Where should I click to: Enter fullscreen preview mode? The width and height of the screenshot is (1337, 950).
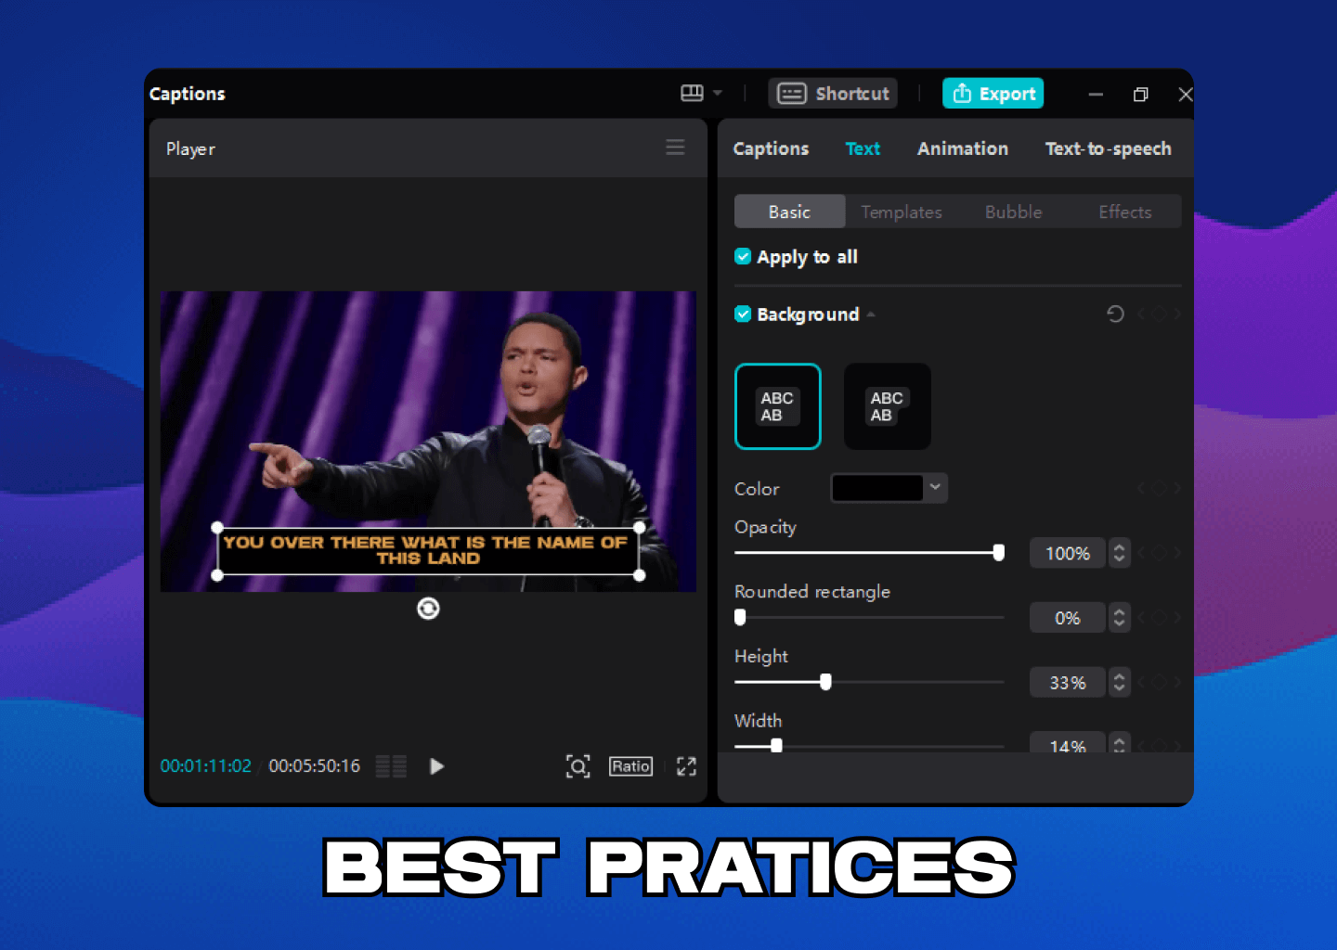[686, 766]
